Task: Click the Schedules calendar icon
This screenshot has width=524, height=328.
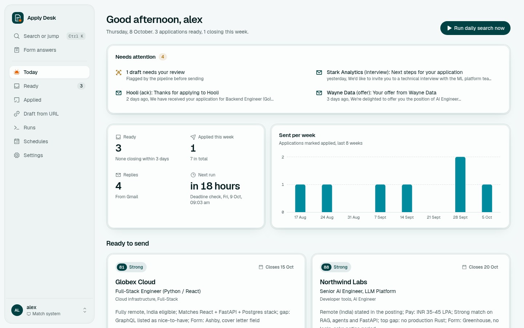Action: coord(17,141)
